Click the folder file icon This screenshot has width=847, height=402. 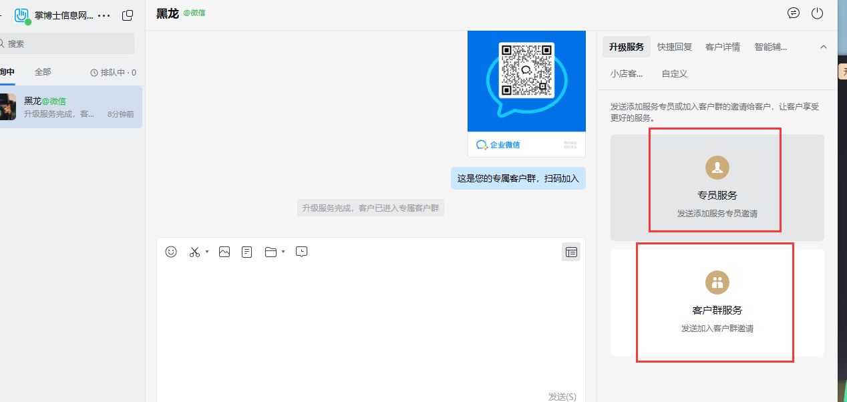[271, 252]
